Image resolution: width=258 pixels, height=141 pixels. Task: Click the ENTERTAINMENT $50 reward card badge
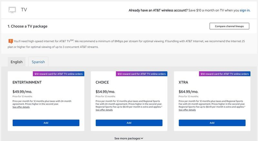[x=59, y=74]
